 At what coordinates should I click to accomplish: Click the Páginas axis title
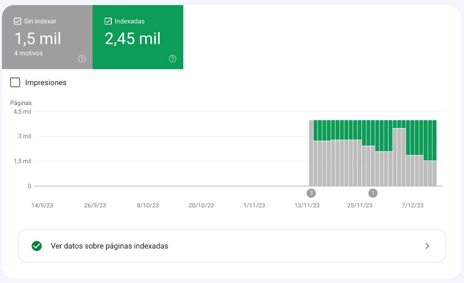[21, 103]
